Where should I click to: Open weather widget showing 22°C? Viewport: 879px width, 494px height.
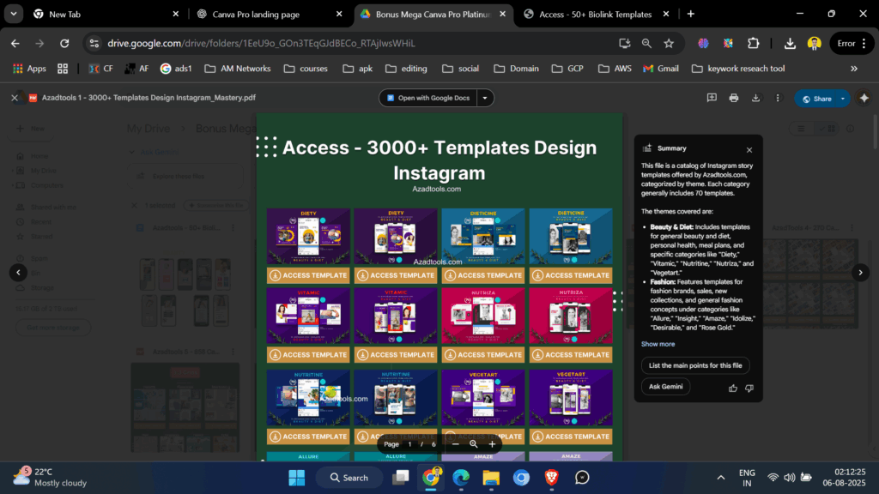coord(51,477)
